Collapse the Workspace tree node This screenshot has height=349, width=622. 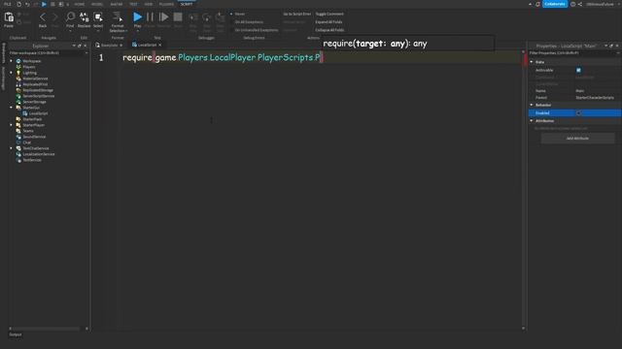(11, 61)
